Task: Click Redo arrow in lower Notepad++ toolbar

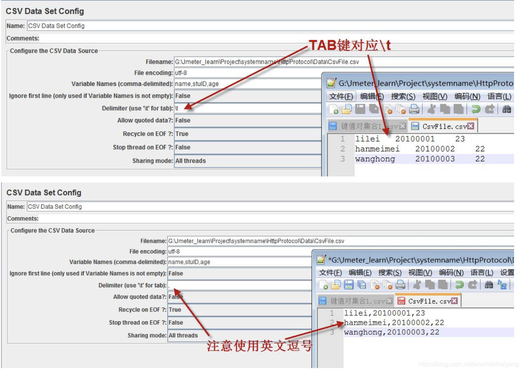Action: coord(472,285)
